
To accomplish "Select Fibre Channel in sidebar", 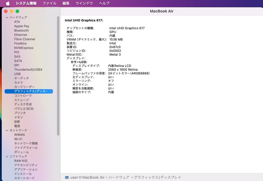I will [25, 39].
